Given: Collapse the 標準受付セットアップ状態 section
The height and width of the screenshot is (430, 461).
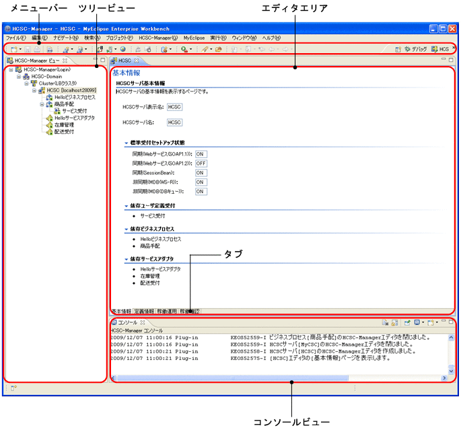Looking at the screenshot, I should tap(127, 143).
